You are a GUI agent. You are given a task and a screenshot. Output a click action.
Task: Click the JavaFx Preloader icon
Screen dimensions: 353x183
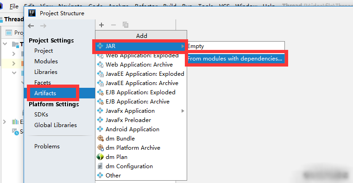point(100,120)
